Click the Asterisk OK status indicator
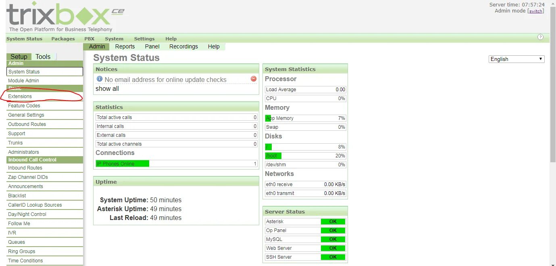The image size is (556, 266). [x=333, y=222]
